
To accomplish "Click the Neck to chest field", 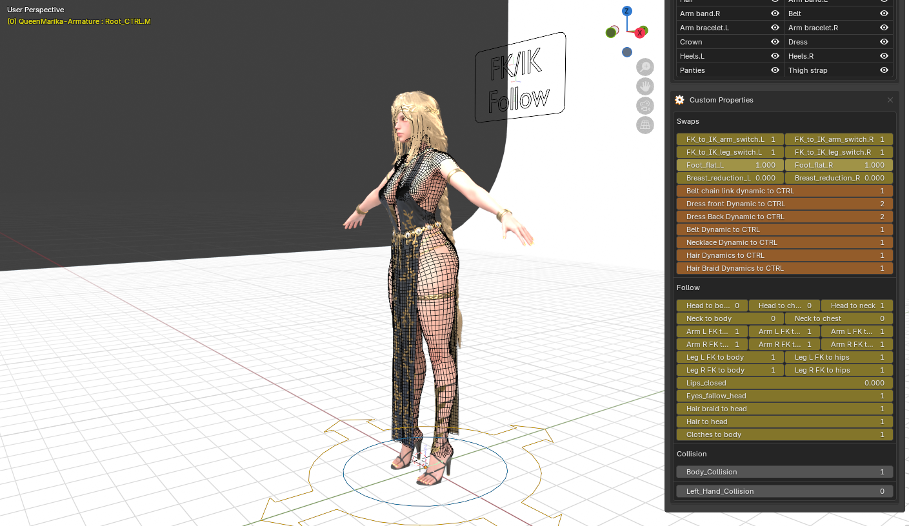I will [x=839, y=318].
